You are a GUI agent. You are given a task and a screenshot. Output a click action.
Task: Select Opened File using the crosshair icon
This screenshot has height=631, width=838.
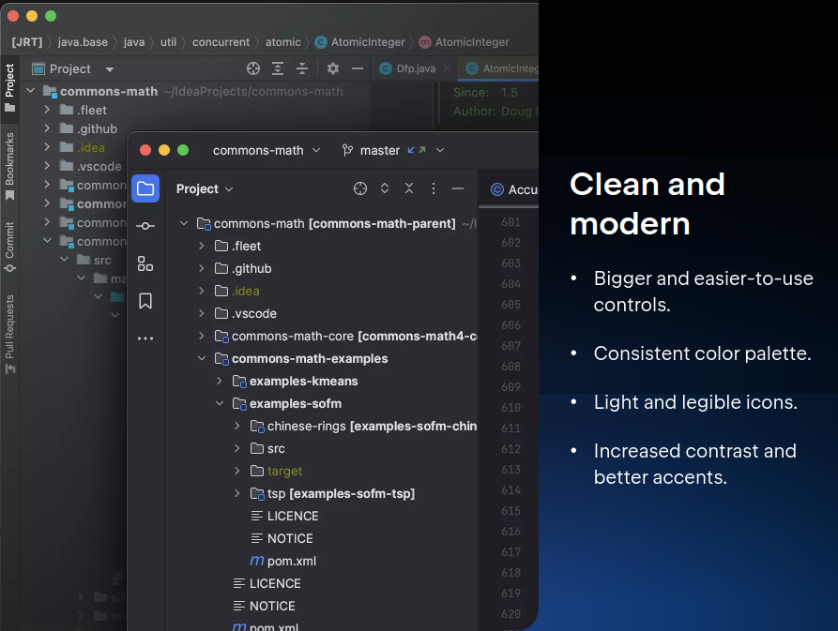click(359, 188)
